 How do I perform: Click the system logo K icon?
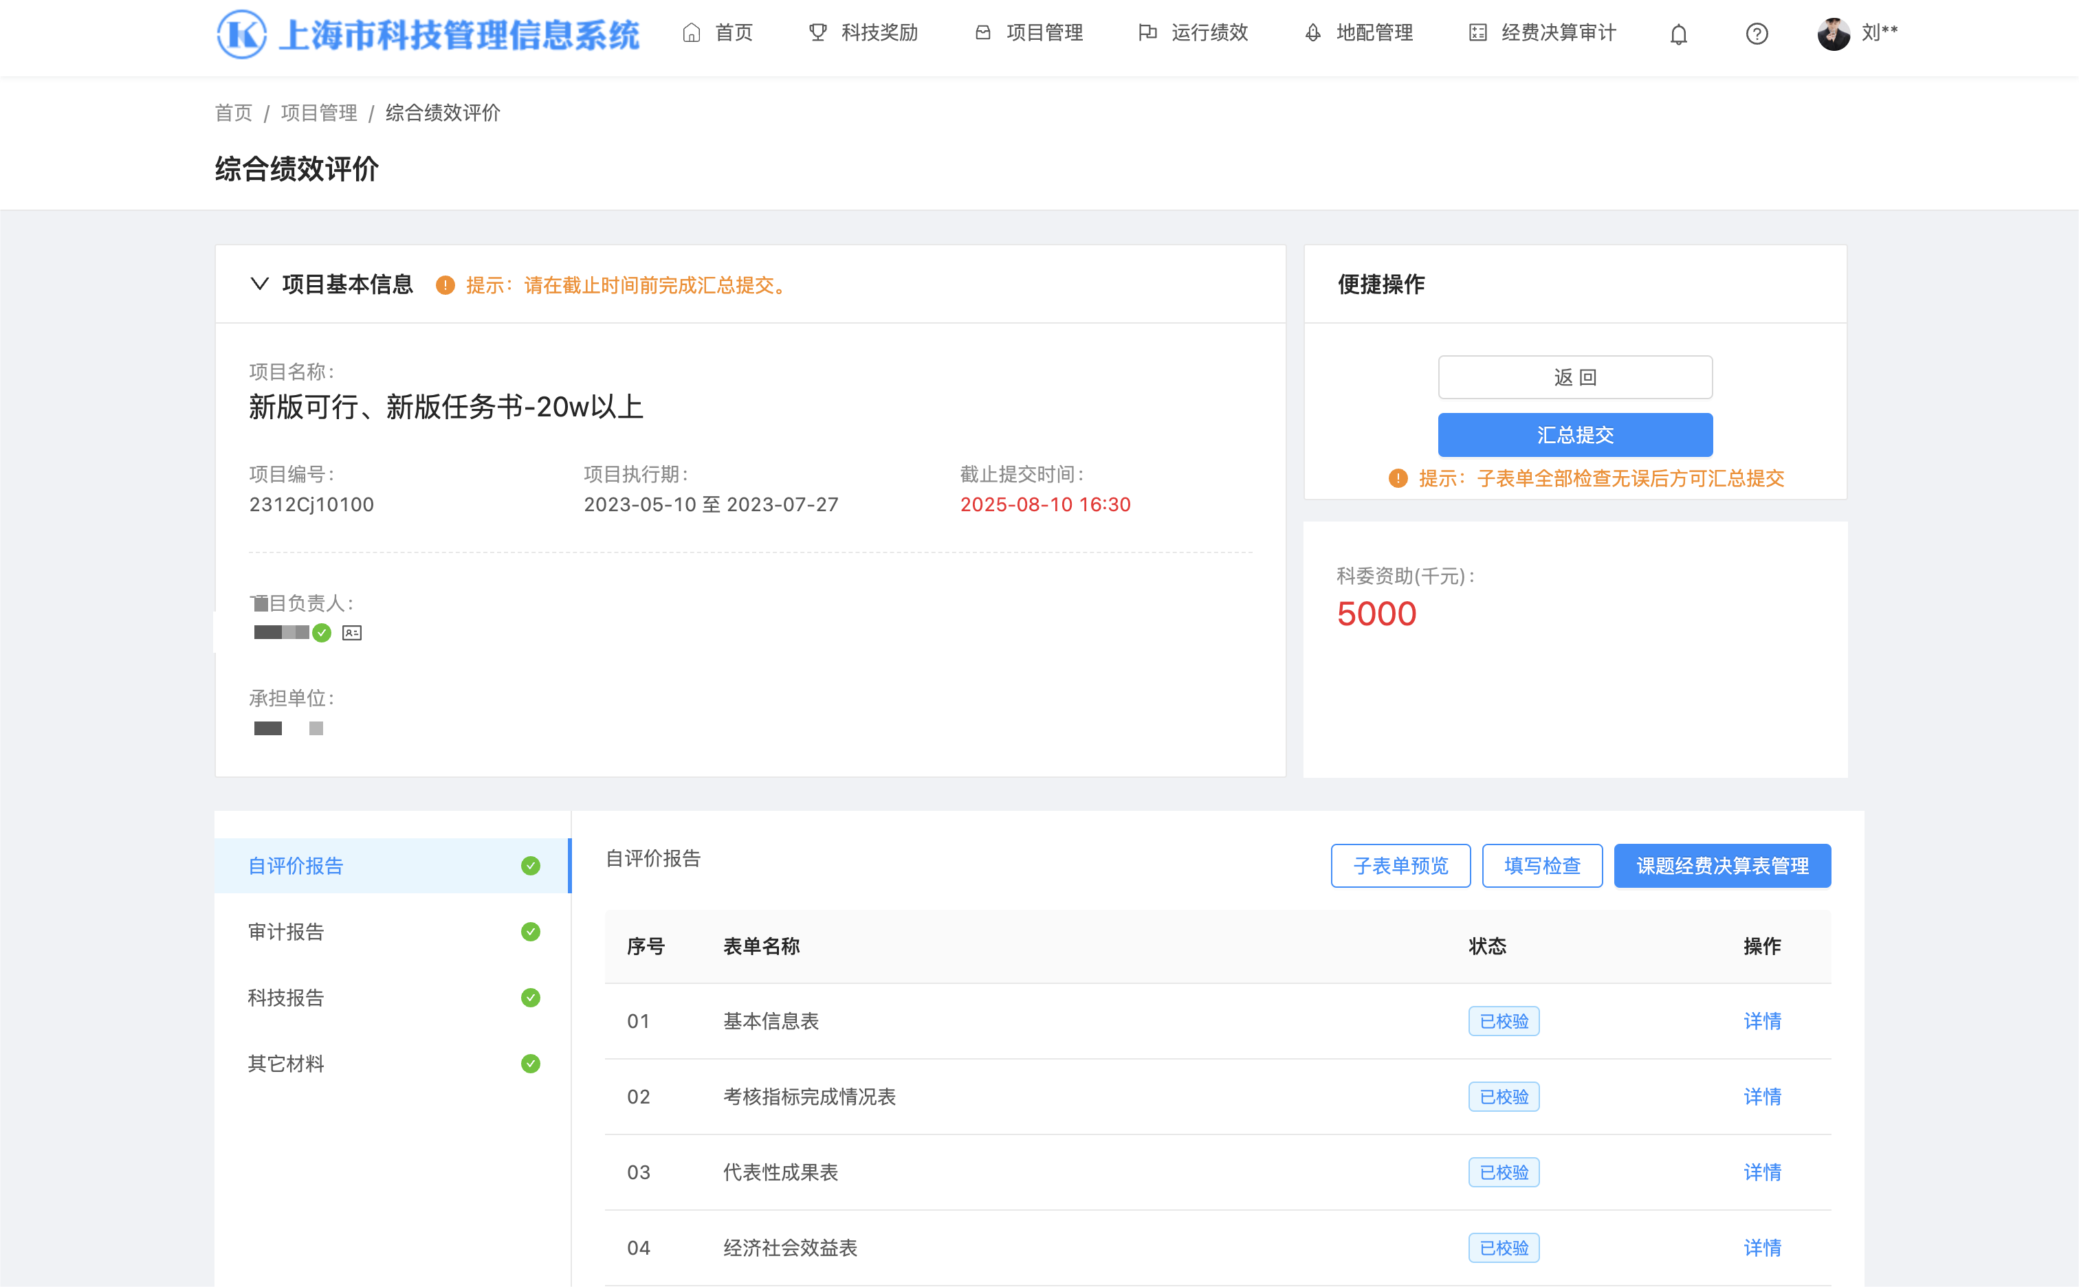click(x=241, y=34)
